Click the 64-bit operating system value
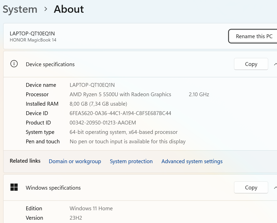 124,132
